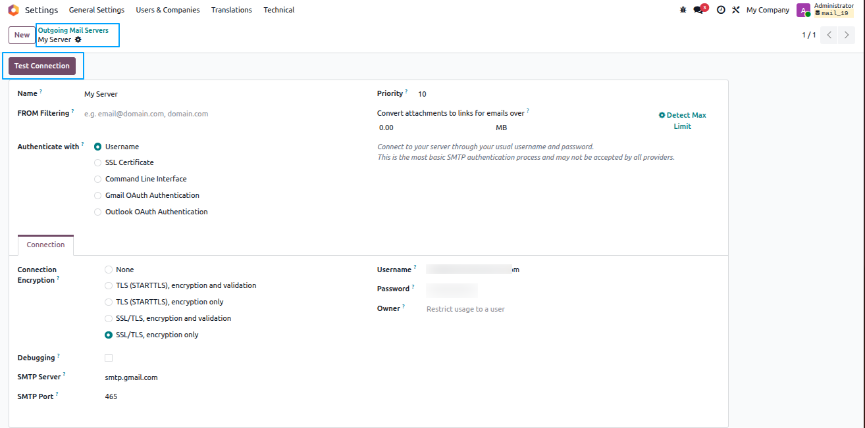Screen dimensions: 865x428
Task: Choose Outlook OAuth Authentication
Action: click(x=98, y=212)
